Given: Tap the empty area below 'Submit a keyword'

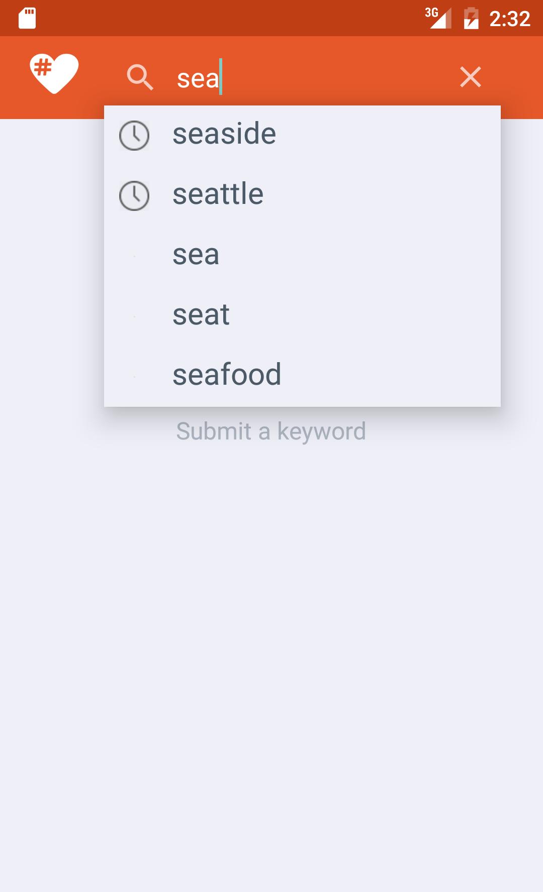Looking at the screenshot, I should (x=271, y=653).
